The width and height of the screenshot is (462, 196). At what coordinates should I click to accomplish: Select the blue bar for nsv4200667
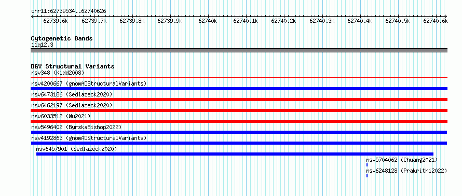[x=239, y=89]
